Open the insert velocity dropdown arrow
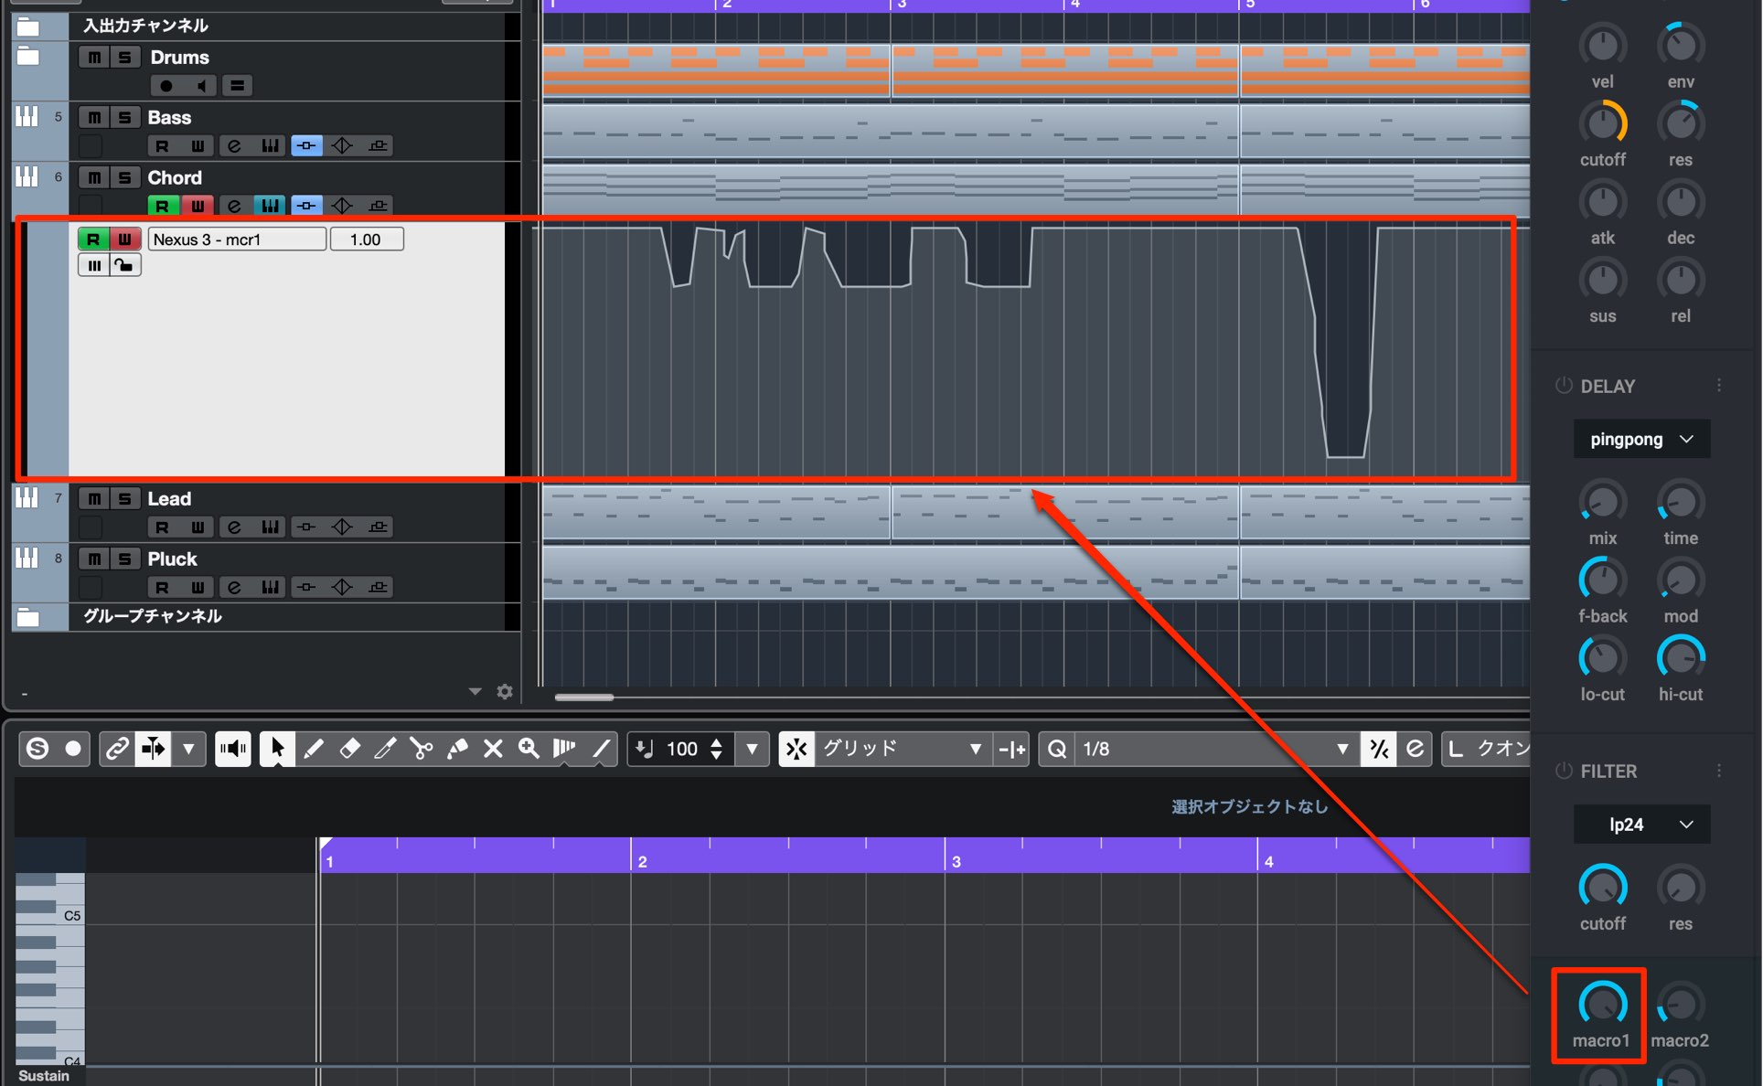 point(752,749)
